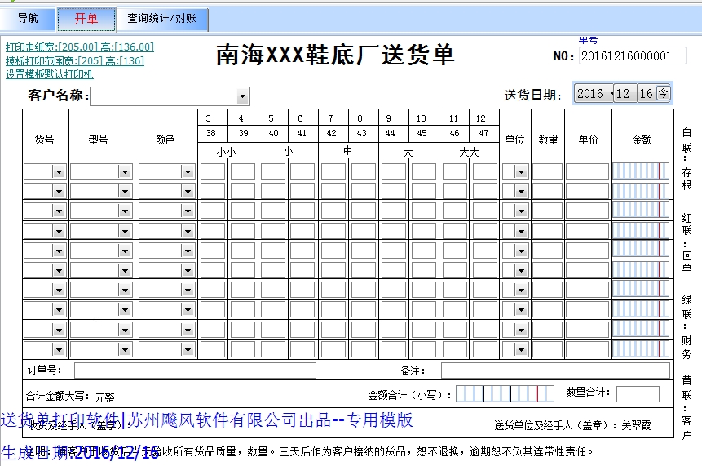Image resolution: width=702 pixels, height=466 pixels.
Task: Click the 绿联：财务 side label
Action: (687, 326)
